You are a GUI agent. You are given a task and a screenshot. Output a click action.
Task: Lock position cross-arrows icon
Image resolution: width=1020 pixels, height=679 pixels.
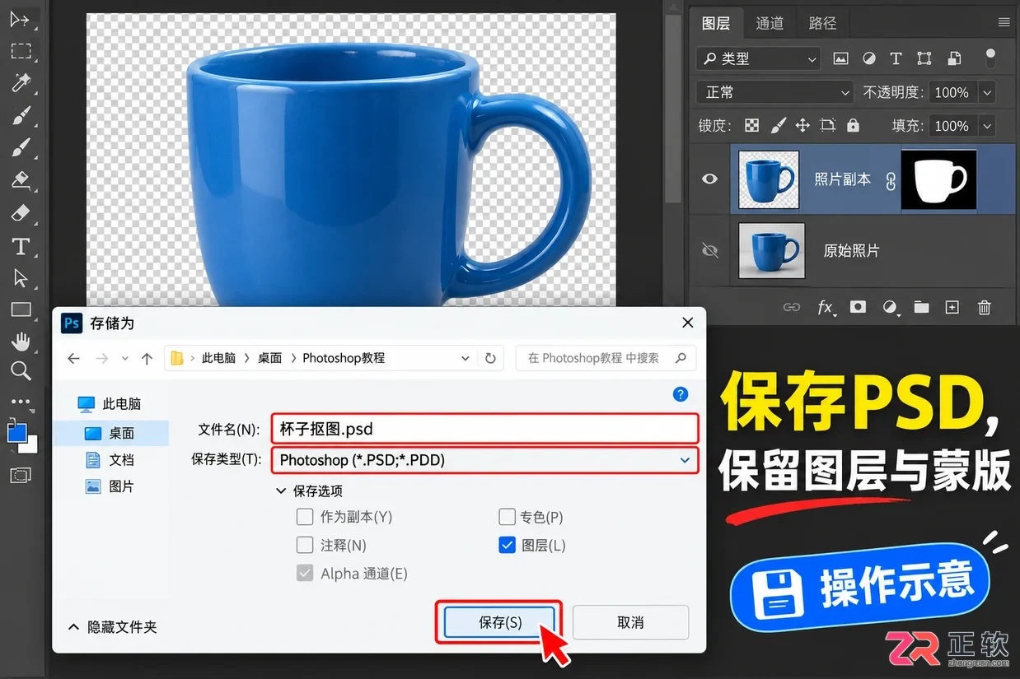802,125
